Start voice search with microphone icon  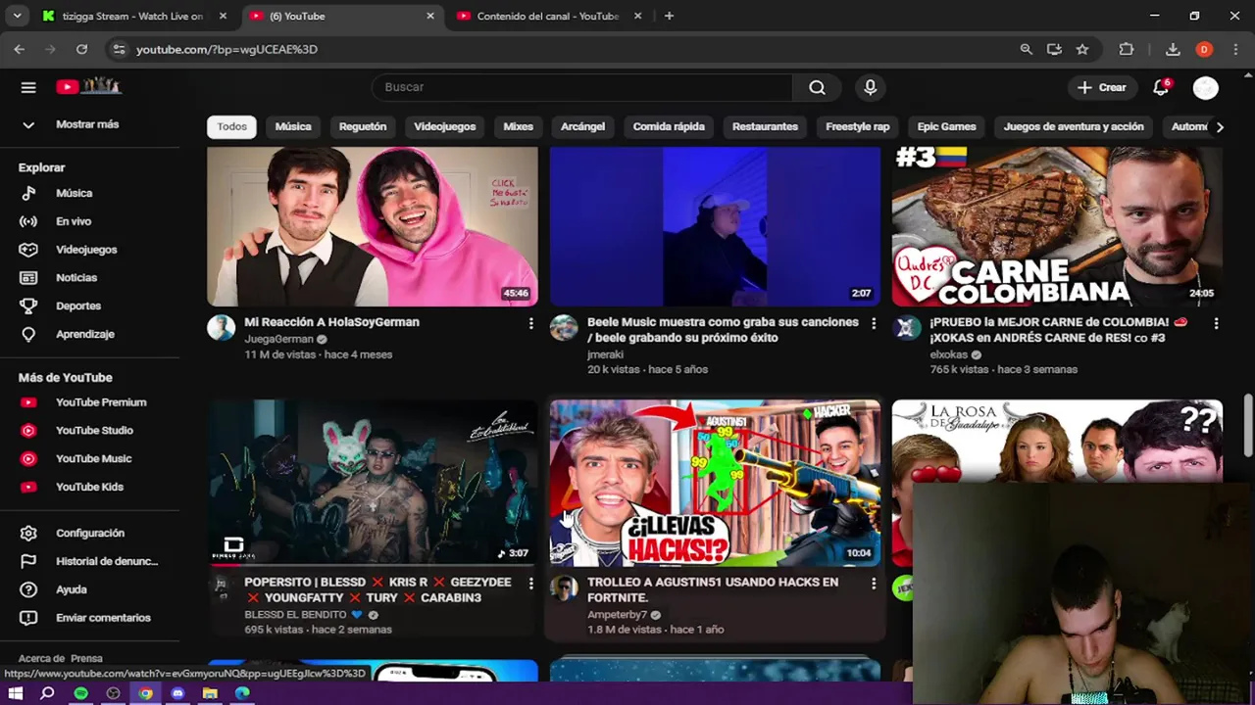coord(870,87)
